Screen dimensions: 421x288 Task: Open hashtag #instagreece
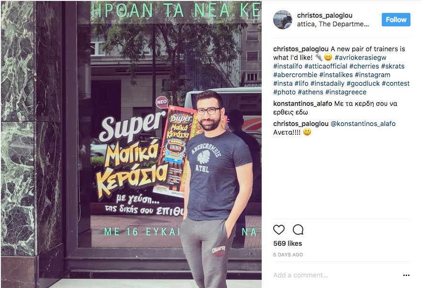point(346,92)
